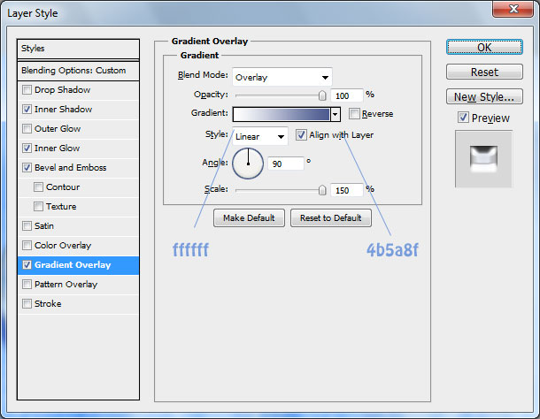Click the Reset to Default button

click(330, 217)
